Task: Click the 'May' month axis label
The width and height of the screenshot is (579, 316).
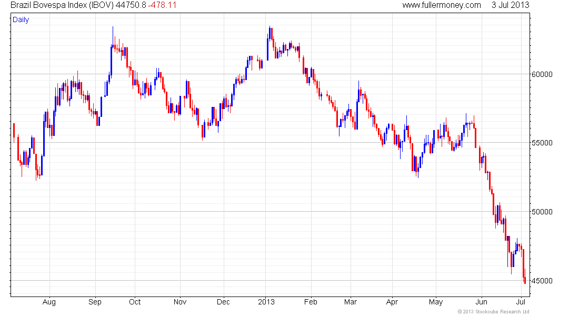Action: point(436,302)
